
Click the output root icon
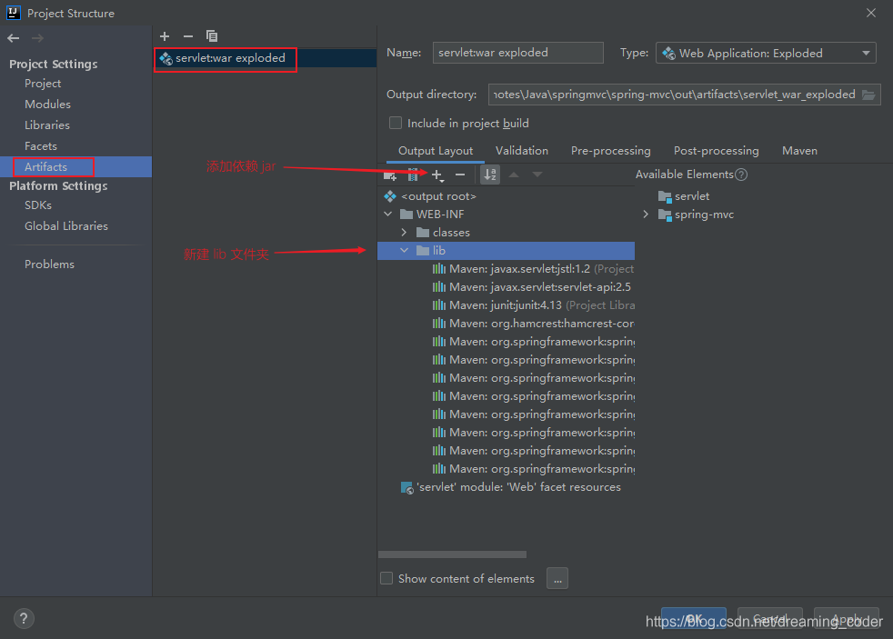pyautogui.click(x=390, y=196)
